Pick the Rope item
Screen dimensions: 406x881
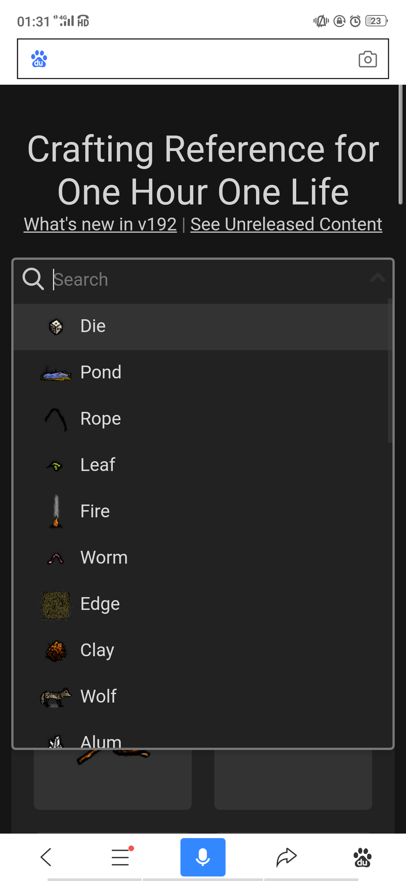[201, 419]
